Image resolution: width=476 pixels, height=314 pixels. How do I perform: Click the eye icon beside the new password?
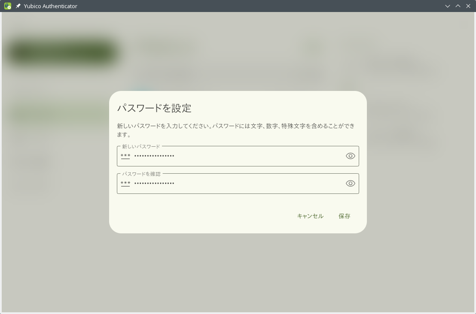pyautogui.click(x=350, y=156)
